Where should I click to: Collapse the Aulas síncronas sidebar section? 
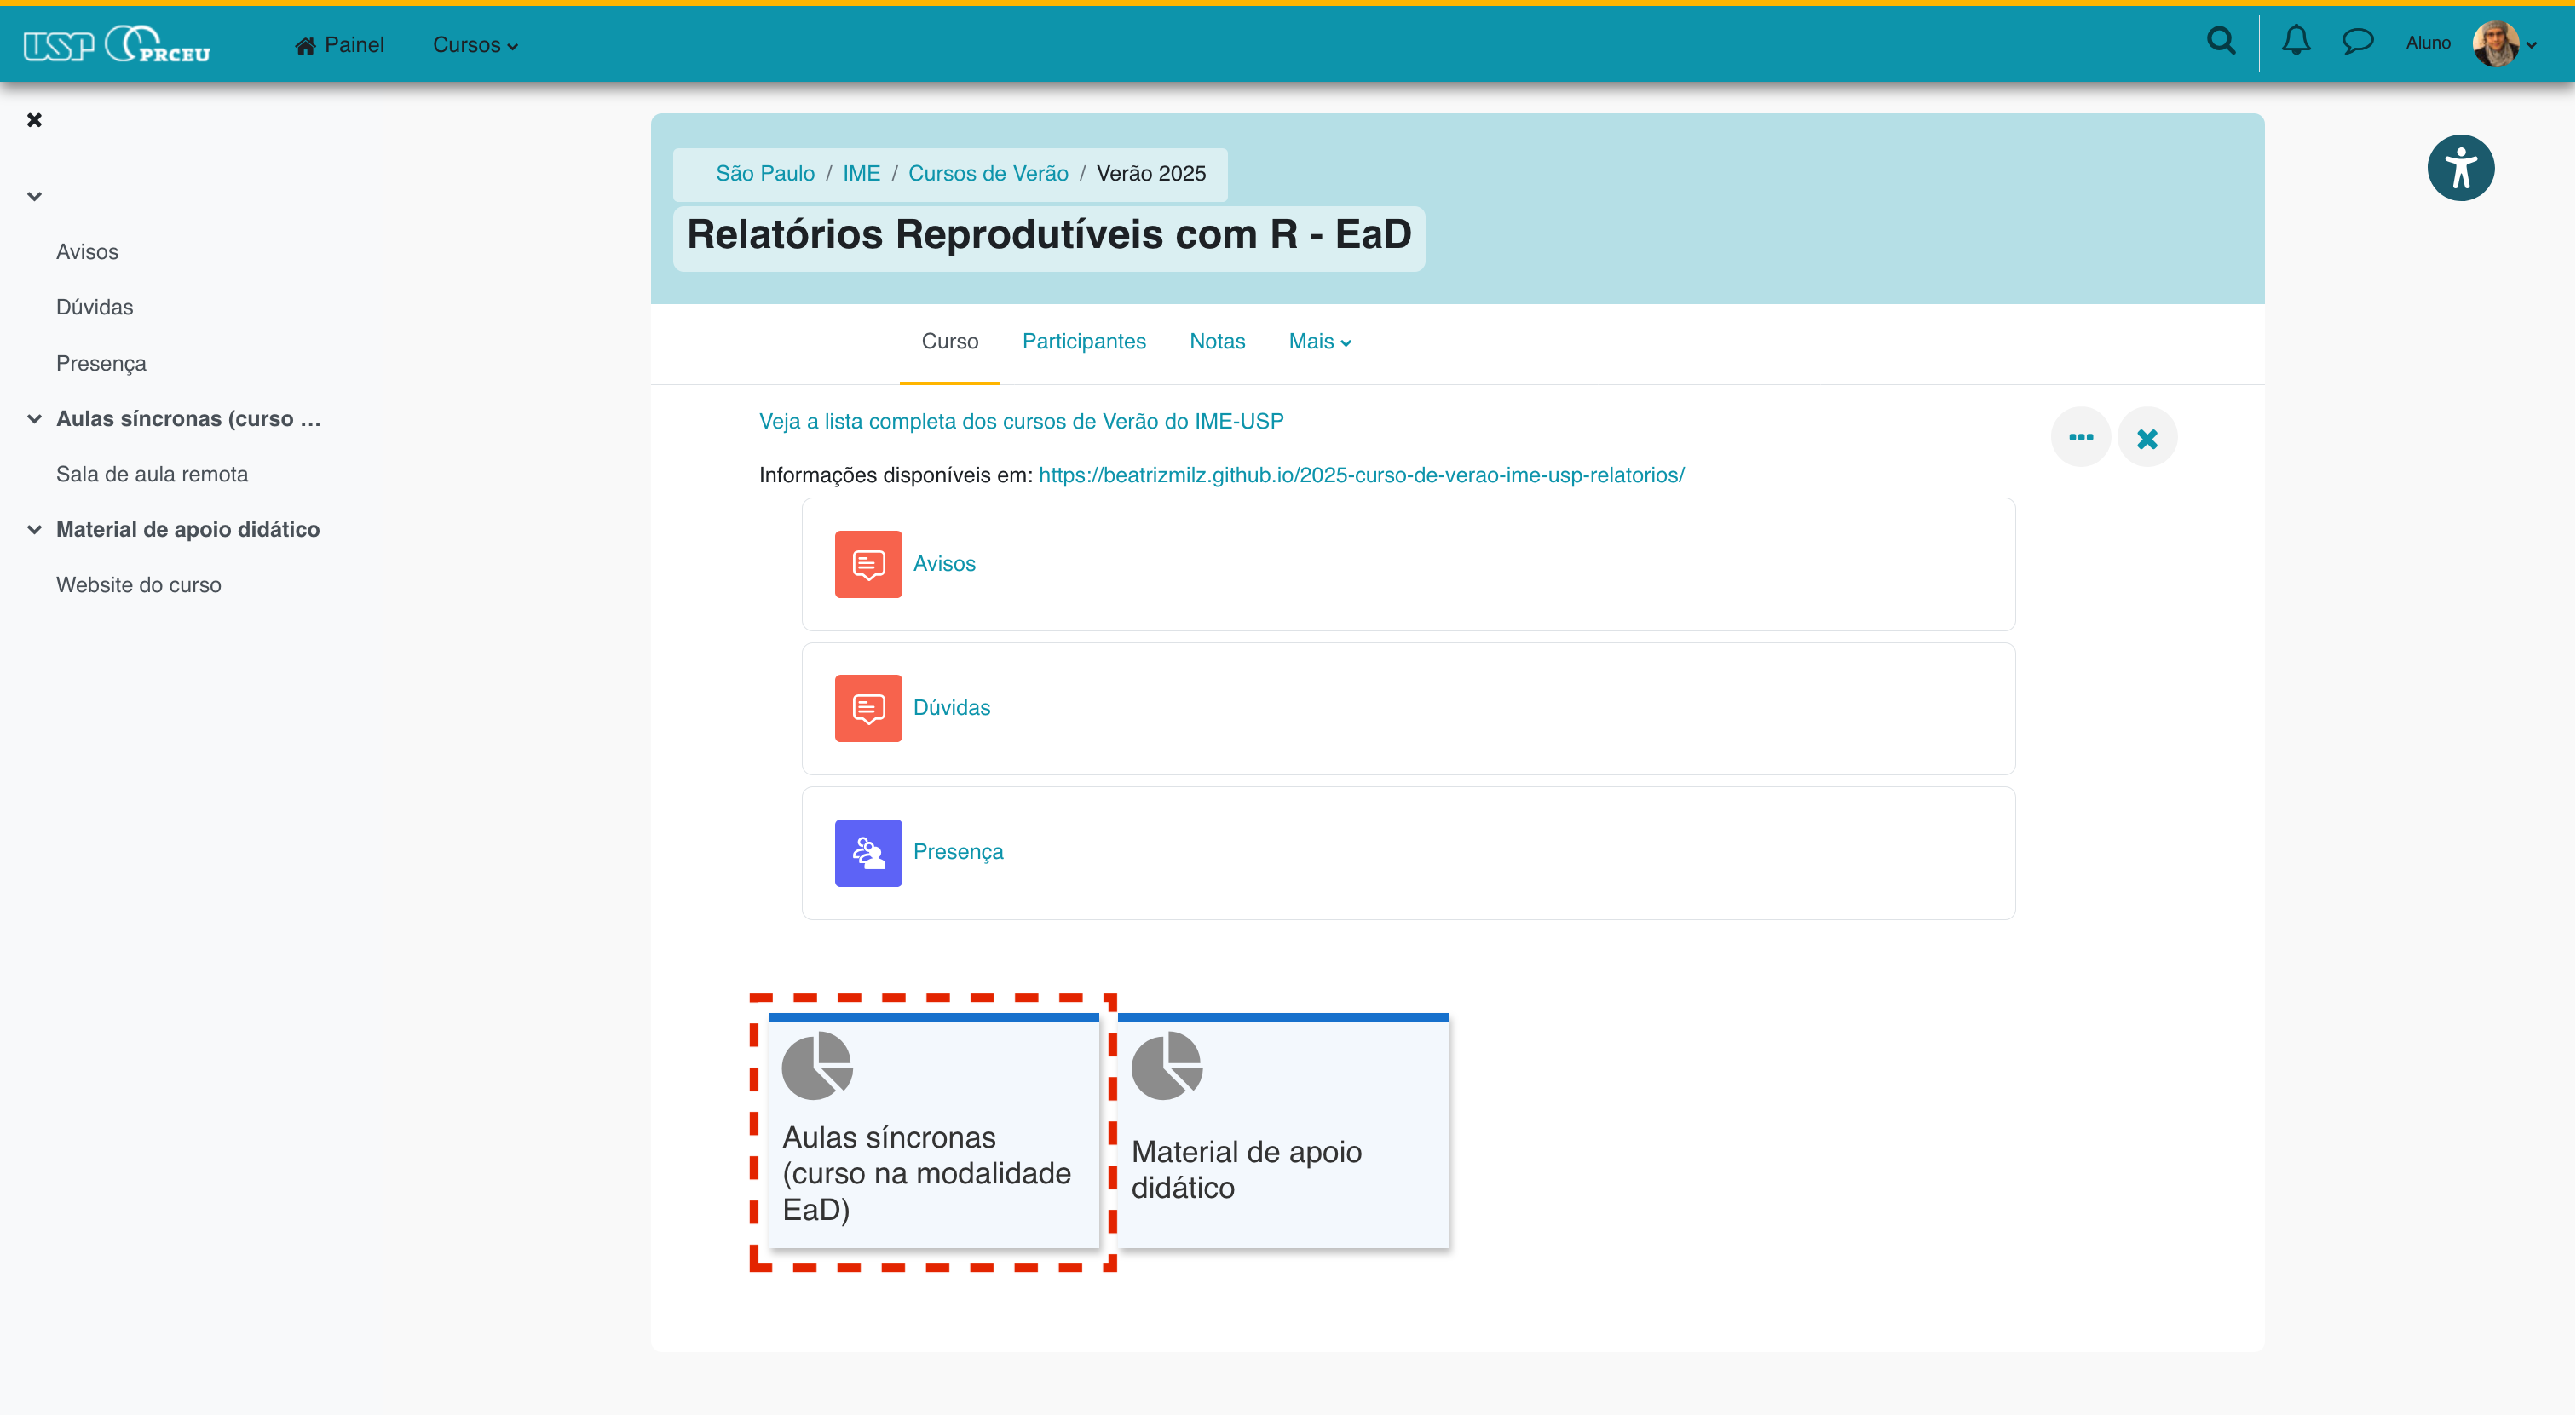point(34,419)
